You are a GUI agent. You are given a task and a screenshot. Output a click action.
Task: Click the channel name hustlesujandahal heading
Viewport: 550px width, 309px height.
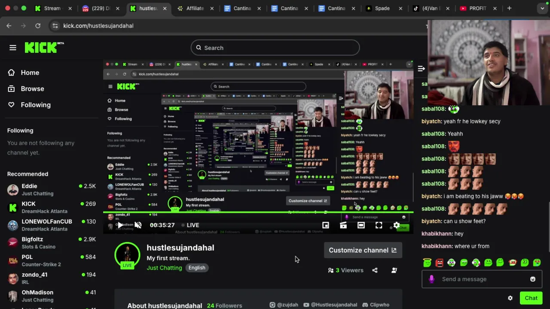point(180,248)
